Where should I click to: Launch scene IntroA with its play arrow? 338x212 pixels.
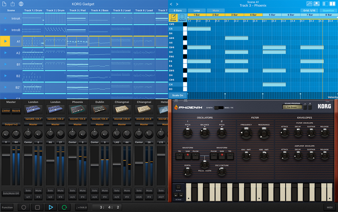(x=5, y=19)
